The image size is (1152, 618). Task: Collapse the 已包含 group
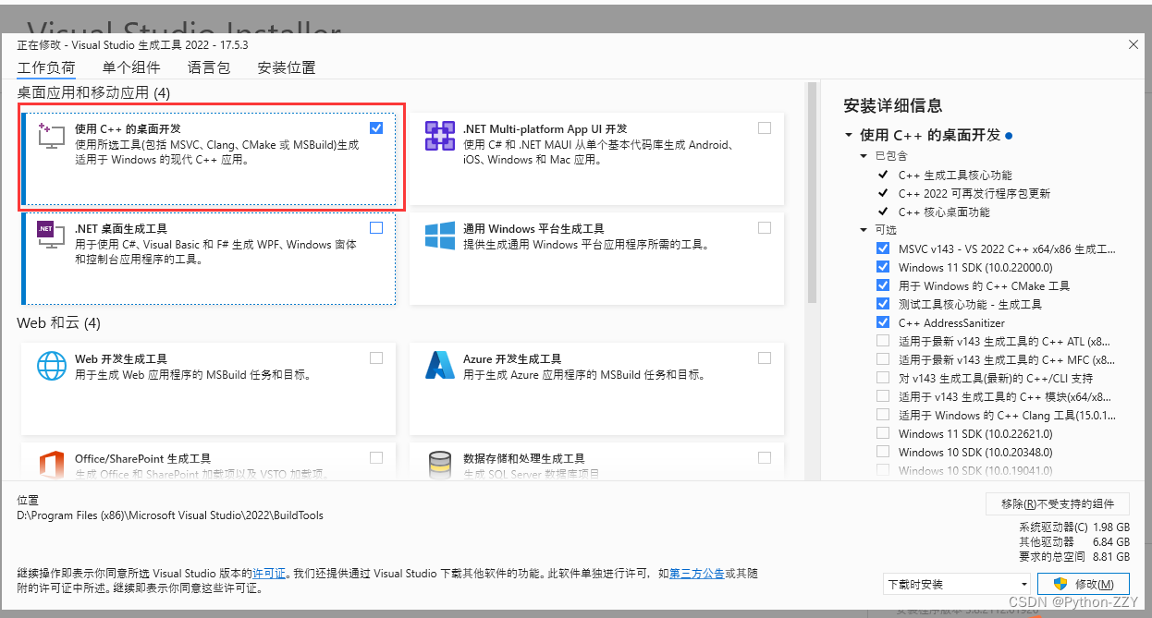(x=864, y=156)
